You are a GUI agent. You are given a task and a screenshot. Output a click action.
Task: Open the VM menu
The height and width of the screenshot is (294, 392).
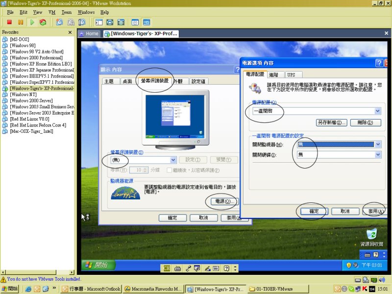point(52,12)
